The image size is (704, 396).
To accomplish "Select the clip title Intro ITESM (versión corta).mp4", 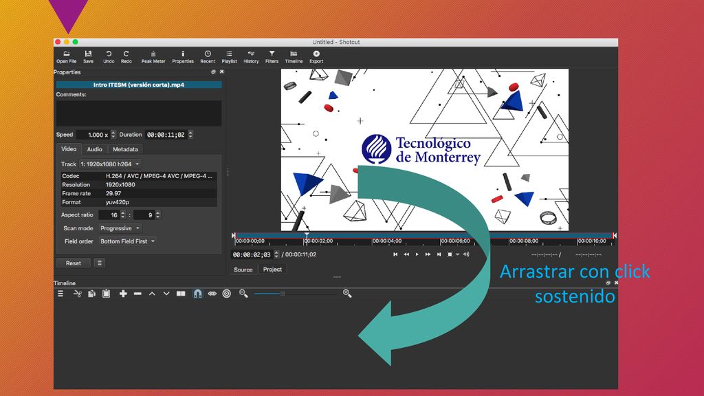I will point(139,85).
